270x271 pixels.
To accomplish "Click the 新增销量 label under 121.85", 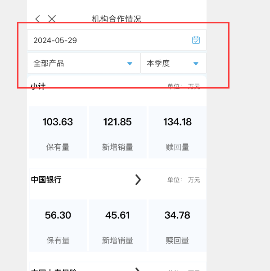I will tap(117, 147).
